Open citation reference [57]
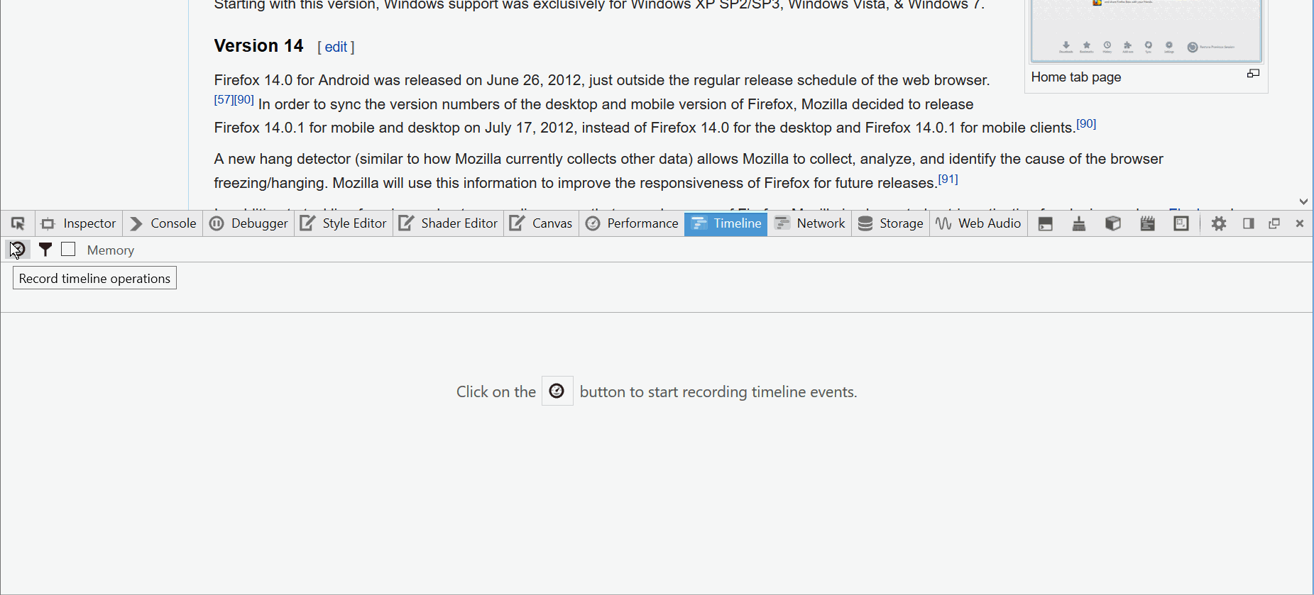The image size is (1314, 595). pyautogui.click(x=224, y=99)
